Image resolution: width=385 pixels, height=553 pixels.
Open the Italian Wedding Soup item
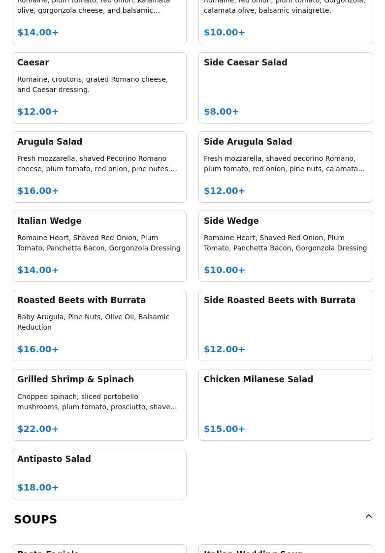286,549
